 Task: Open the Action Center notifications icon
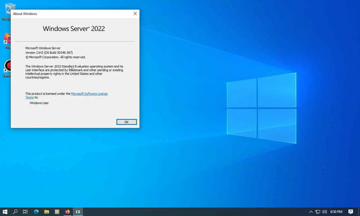(351, 212)
